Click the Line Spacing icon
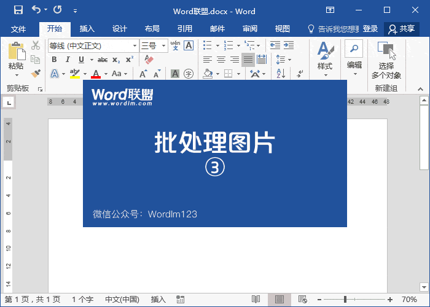The image size is (430, 307). click(280, 60)
